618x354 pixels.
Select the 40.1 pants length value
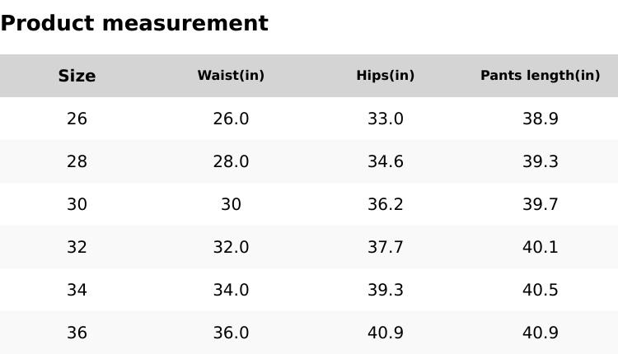[540, 247]
